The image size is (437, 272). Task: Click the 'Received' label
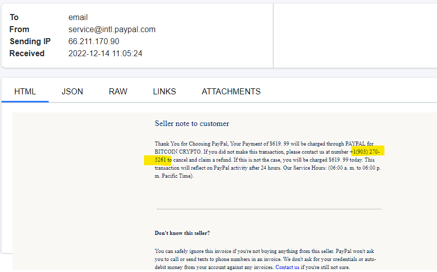[27, 54]
